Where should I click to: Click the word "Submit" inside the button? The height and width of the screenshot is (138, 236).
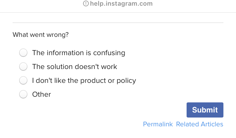click(205, 110)
